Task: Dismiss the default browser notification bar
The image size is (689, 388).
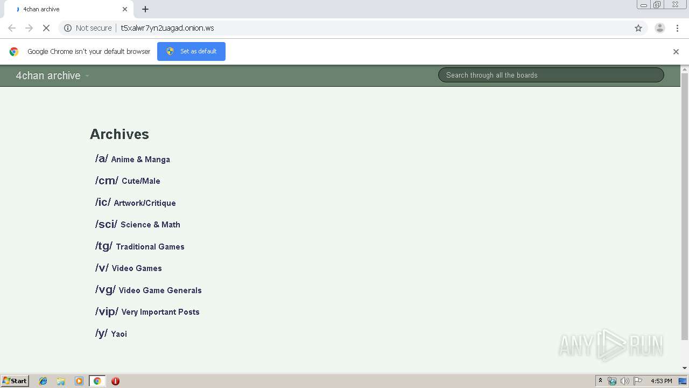Action: (x=676, y=52)
